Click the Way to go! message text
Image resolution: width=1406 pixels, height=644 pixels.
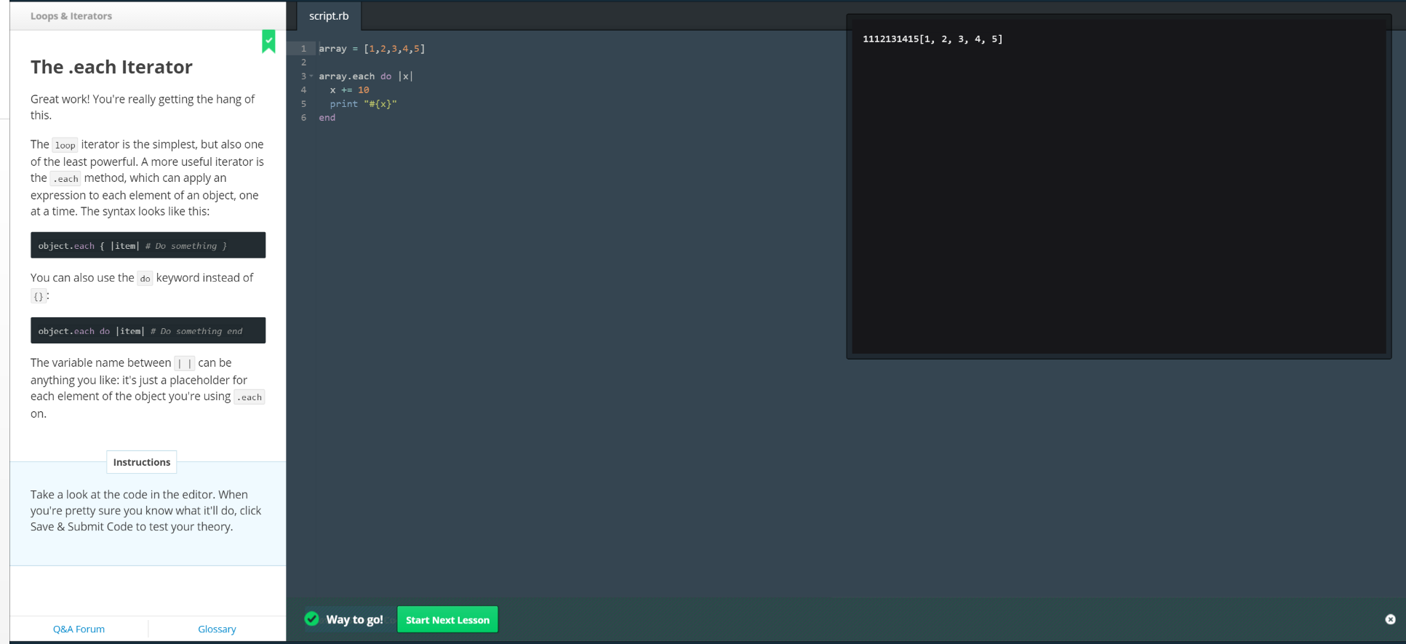click(x=354, y=619)
